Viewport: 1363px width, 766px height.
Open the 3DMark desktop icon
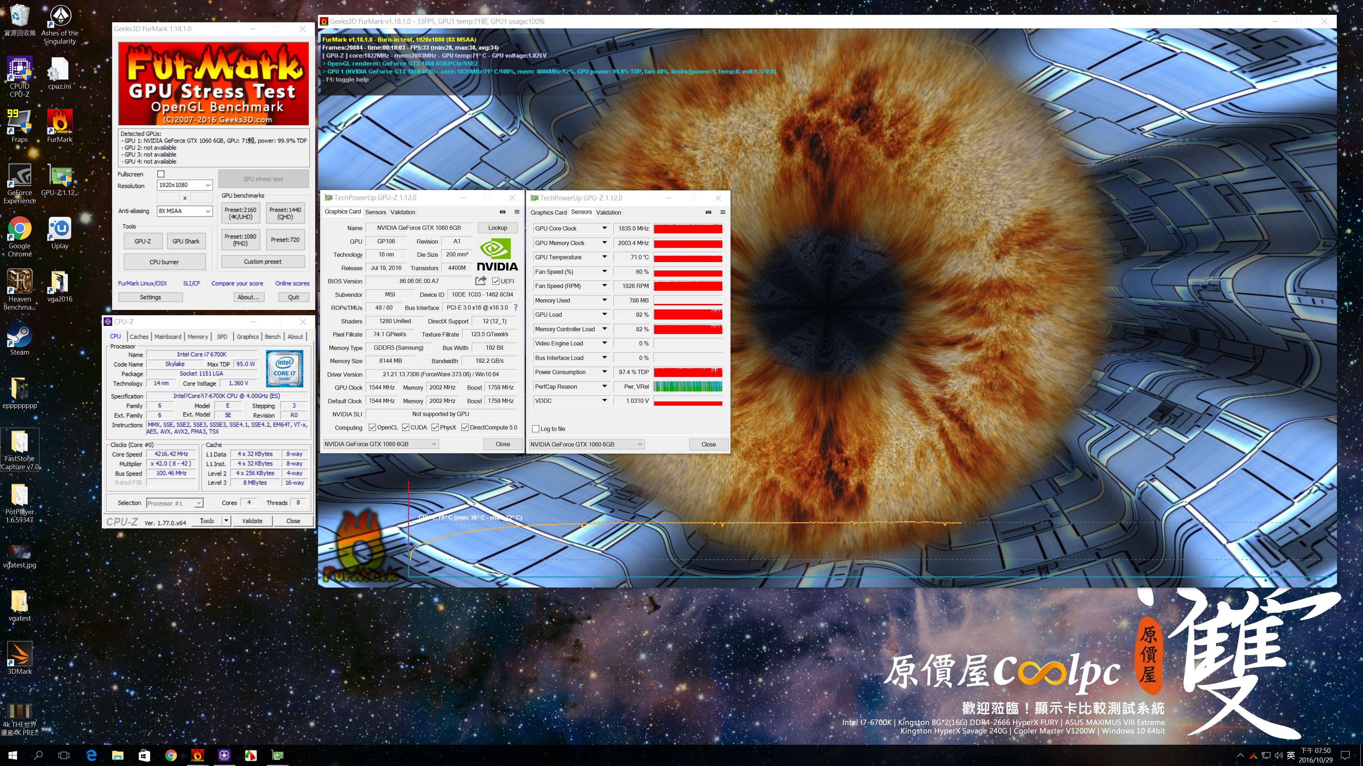[20, 657]
